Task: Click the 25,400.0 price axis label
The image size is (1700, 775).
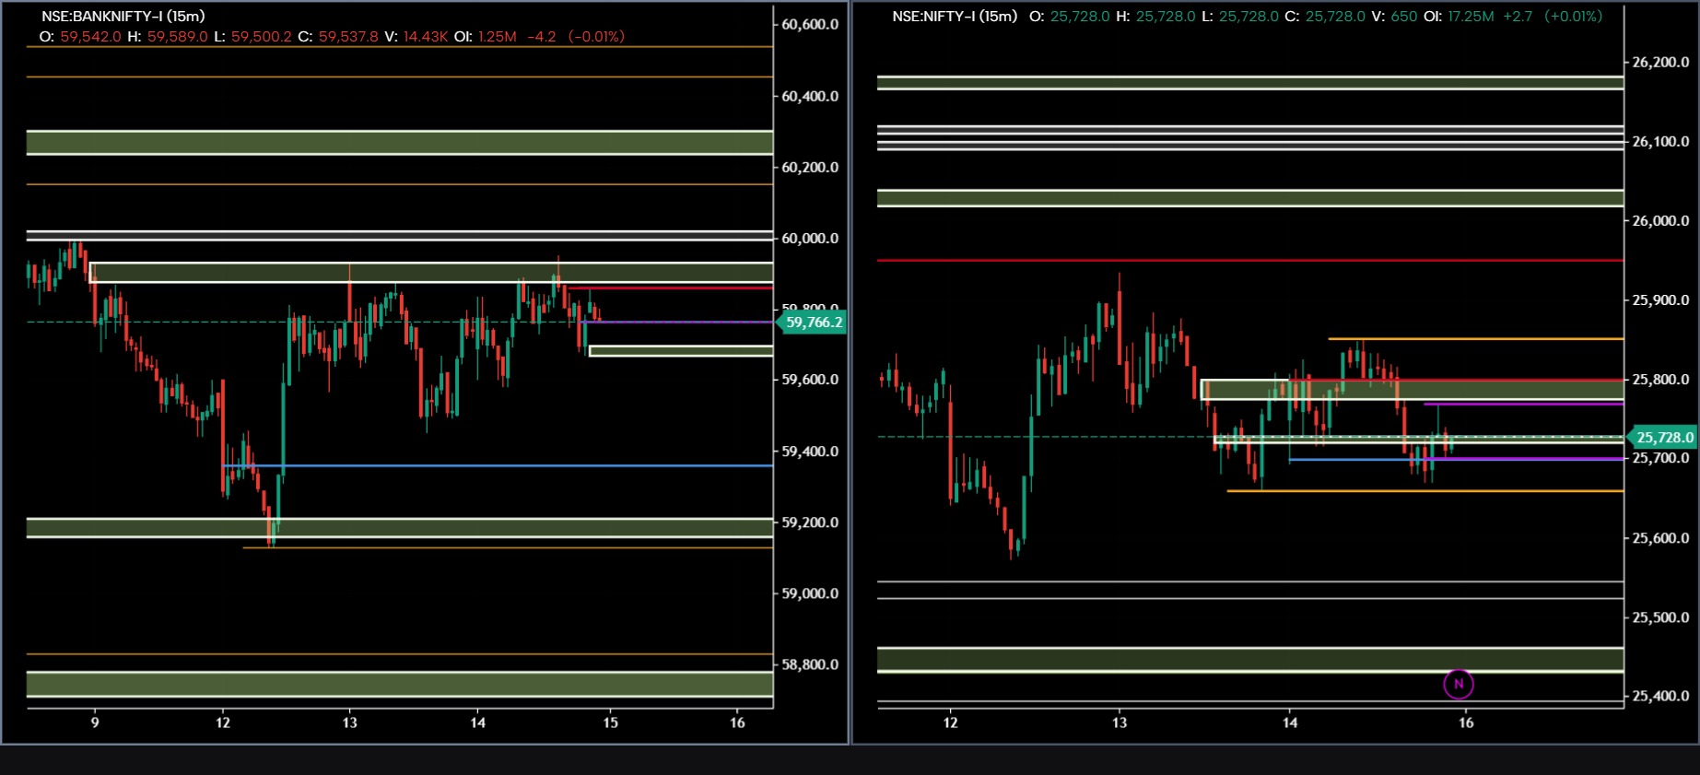Action: pos(1660,697)
